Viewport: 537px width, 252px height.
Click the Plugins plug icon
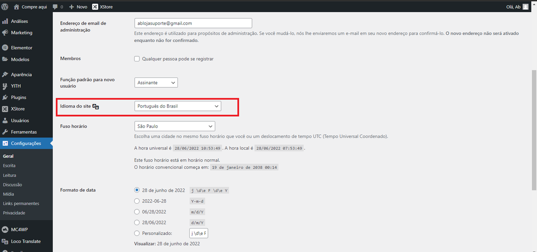[x=5, y=97]
